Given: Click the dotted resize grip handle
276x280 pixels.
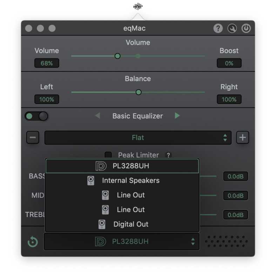Looking at the screenshot, I should coord(227,241).
